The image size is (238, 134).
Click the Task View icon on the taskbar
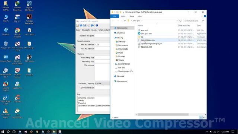pyautogui.click(x=14, y=131)
